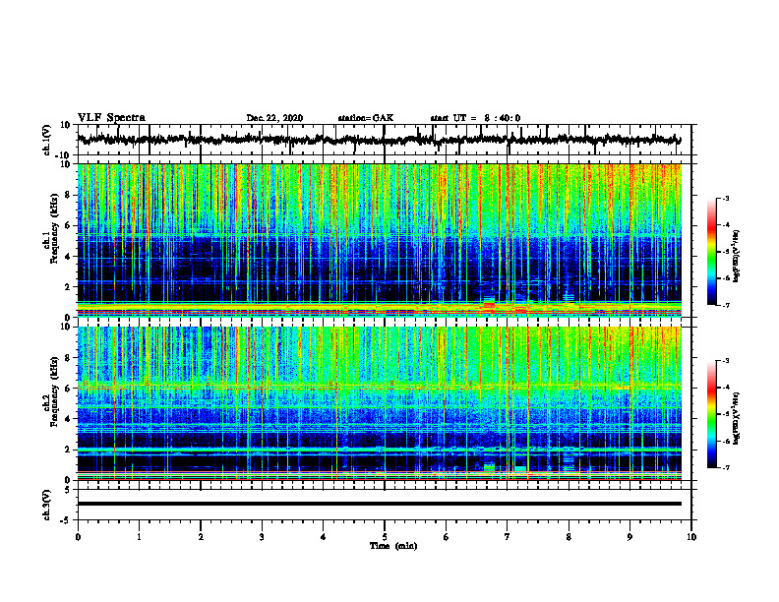Click the '-7' label on ch.2 color bar

coord(725,467)
